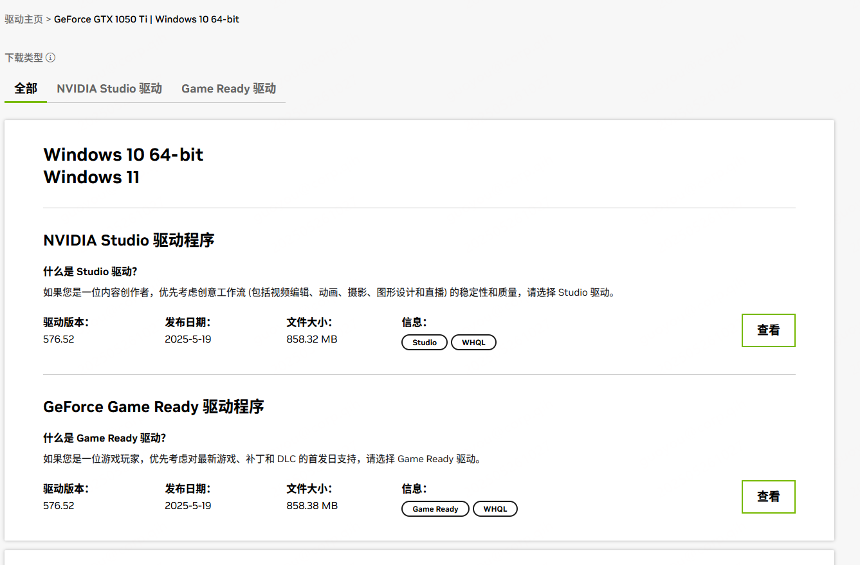Click the Studio driver version 576.52
This screenshot has height=565, width=860.
[59, 339]
